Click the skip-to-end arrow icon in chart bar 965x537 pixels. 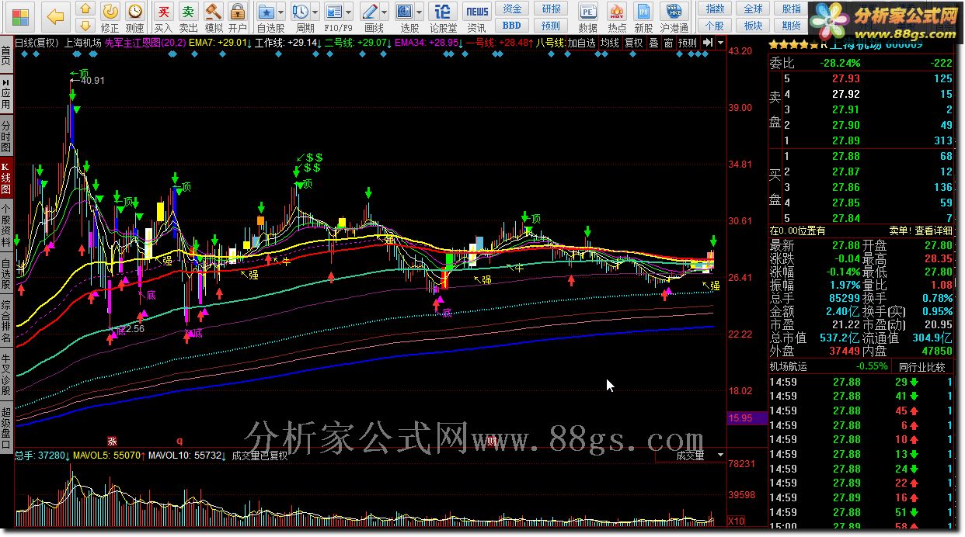[x=709, y=43]
